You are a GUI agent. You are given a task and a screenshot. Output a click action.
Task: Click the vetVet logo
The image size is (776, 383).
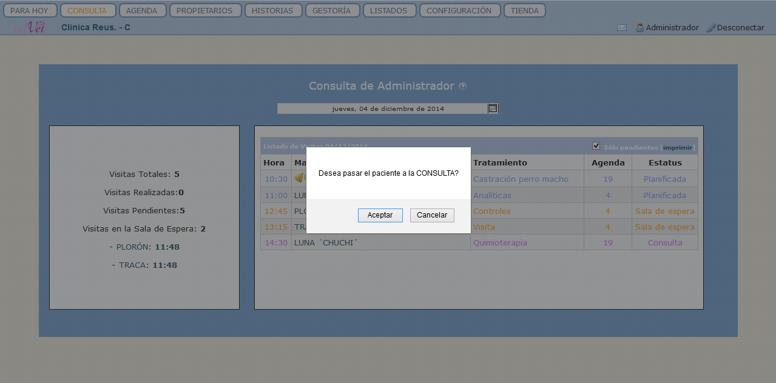click(x=29, y=27)
